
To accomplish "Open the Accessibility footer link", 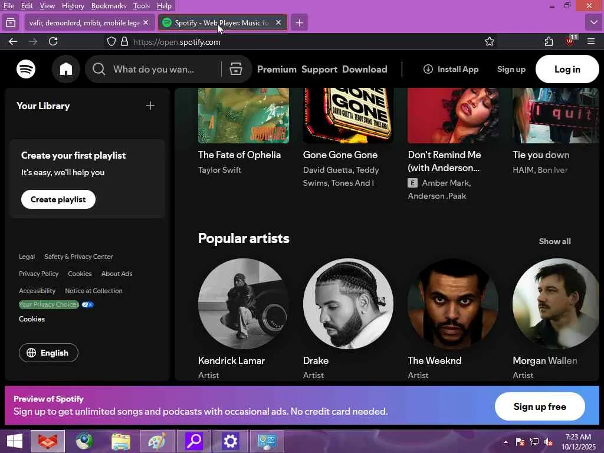I will pos(37,291).
